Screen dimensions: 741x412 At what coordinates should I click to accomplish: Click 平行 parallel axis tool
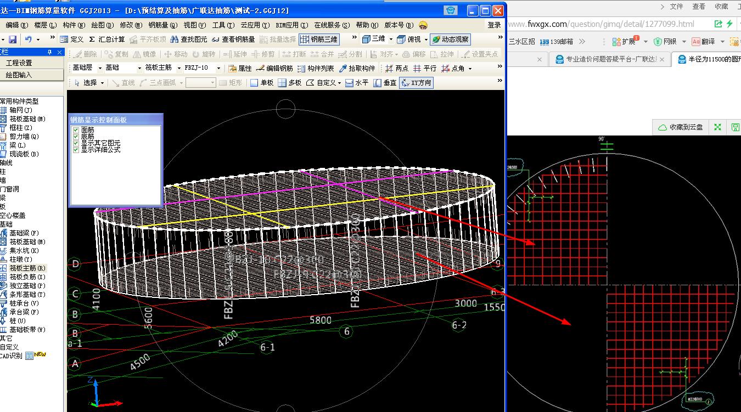tap(425, 68)
